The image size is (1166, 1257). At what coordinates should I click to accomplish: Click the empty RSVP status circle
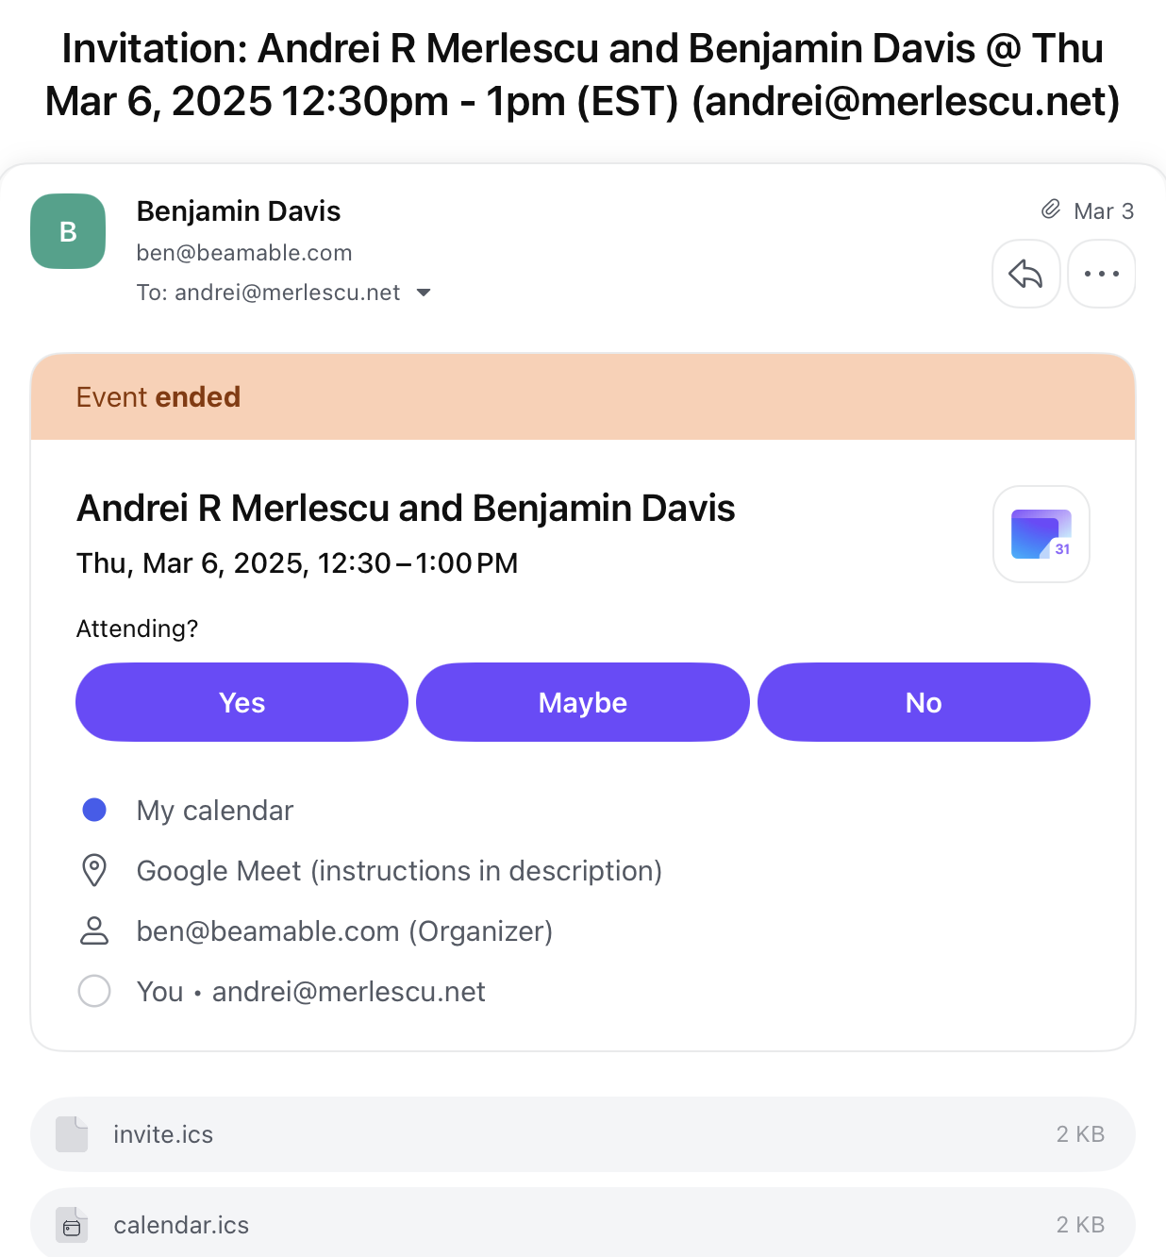click(94, 991)
